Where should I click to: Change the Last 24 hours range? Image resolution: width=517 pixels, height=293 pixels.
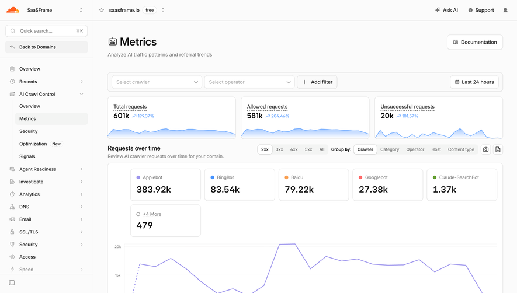click(474, 82)
